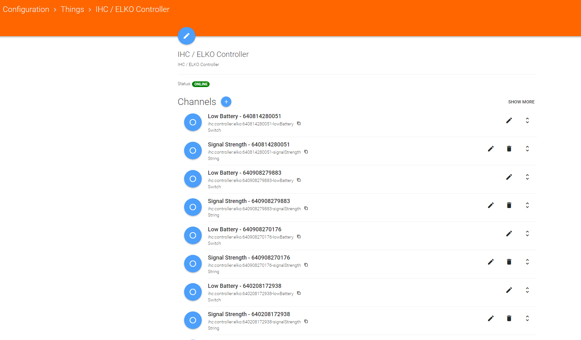
Task: Delete Signal Strength - 640908270176 channel
Action: click(509, 262)
